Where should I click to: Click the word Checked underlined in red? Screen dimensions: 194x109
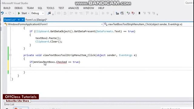62,62
